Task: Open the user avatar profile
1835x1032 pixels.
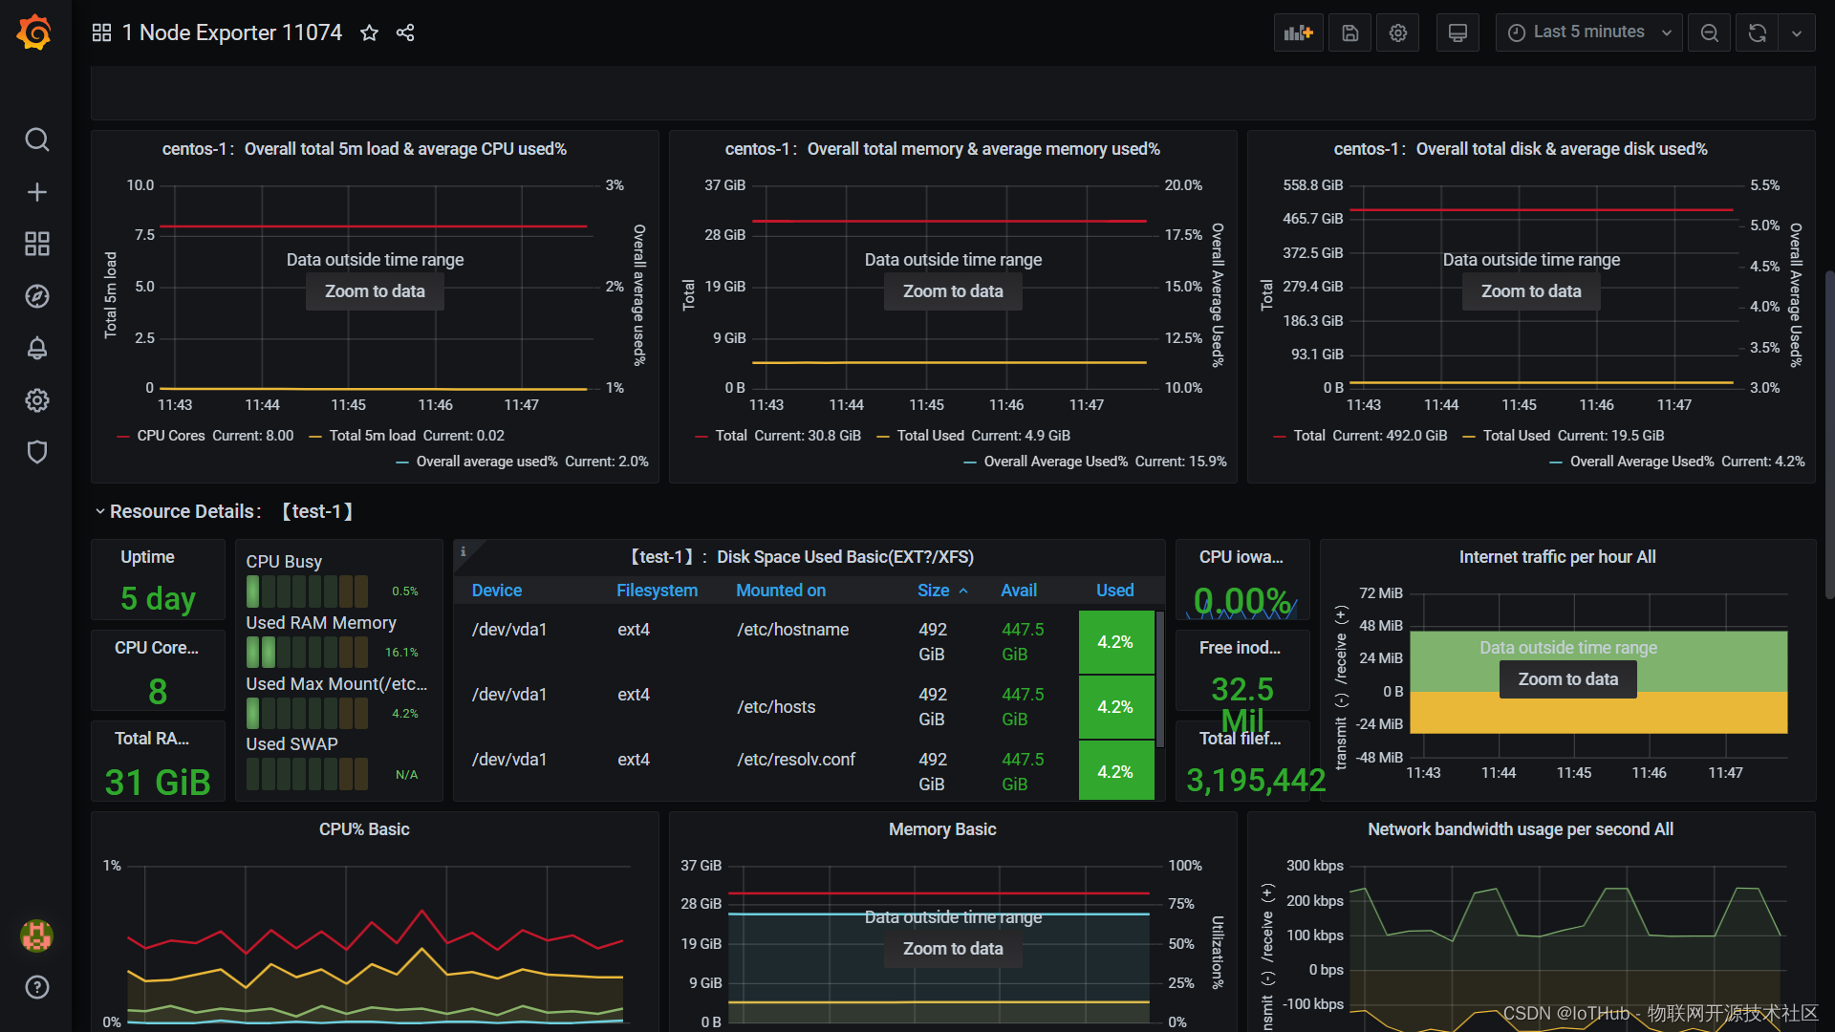Action: pos(36,935)
